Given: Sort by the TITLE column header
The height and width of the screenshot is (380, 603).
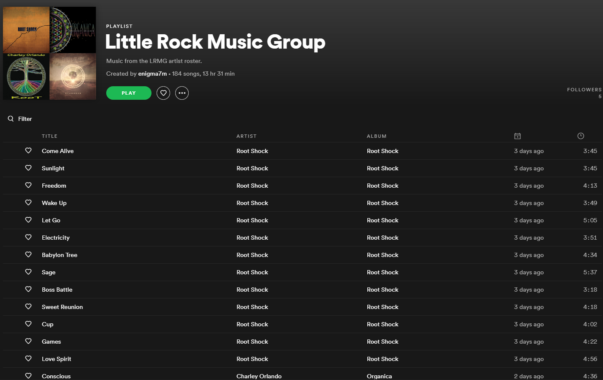Looking at the screenshot, I should [50, 136].
